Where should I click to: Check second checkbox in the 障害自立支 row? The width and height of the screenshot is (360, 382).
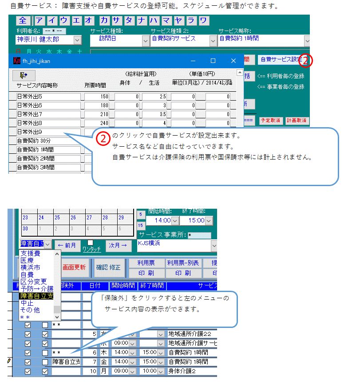45,362
